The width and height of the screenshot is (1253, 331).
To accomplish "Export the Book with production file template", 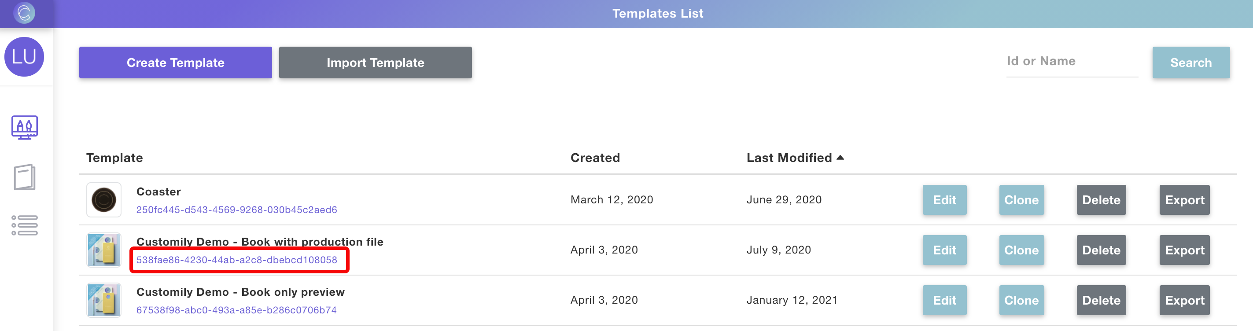I will (x=1184, y=250).
